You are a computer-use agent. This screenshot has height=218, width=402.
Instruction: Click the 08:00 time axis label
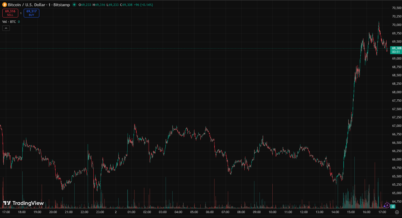(x=241, y=212)
